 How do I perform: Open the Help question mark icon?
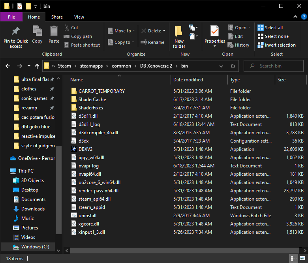click(304, 17)
